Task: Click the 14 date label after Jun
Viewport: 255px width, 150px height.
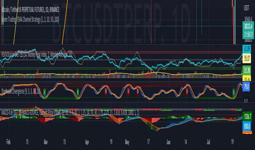Action: [x=186, y=142]
